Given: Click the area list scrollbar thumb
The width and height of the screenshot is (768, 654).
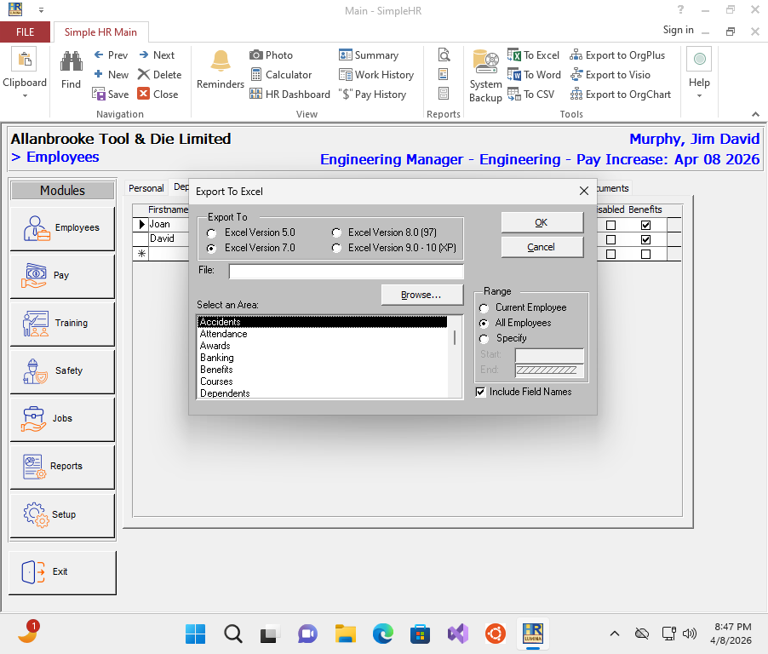Looking at the screenshot, I should click(455, 337).
